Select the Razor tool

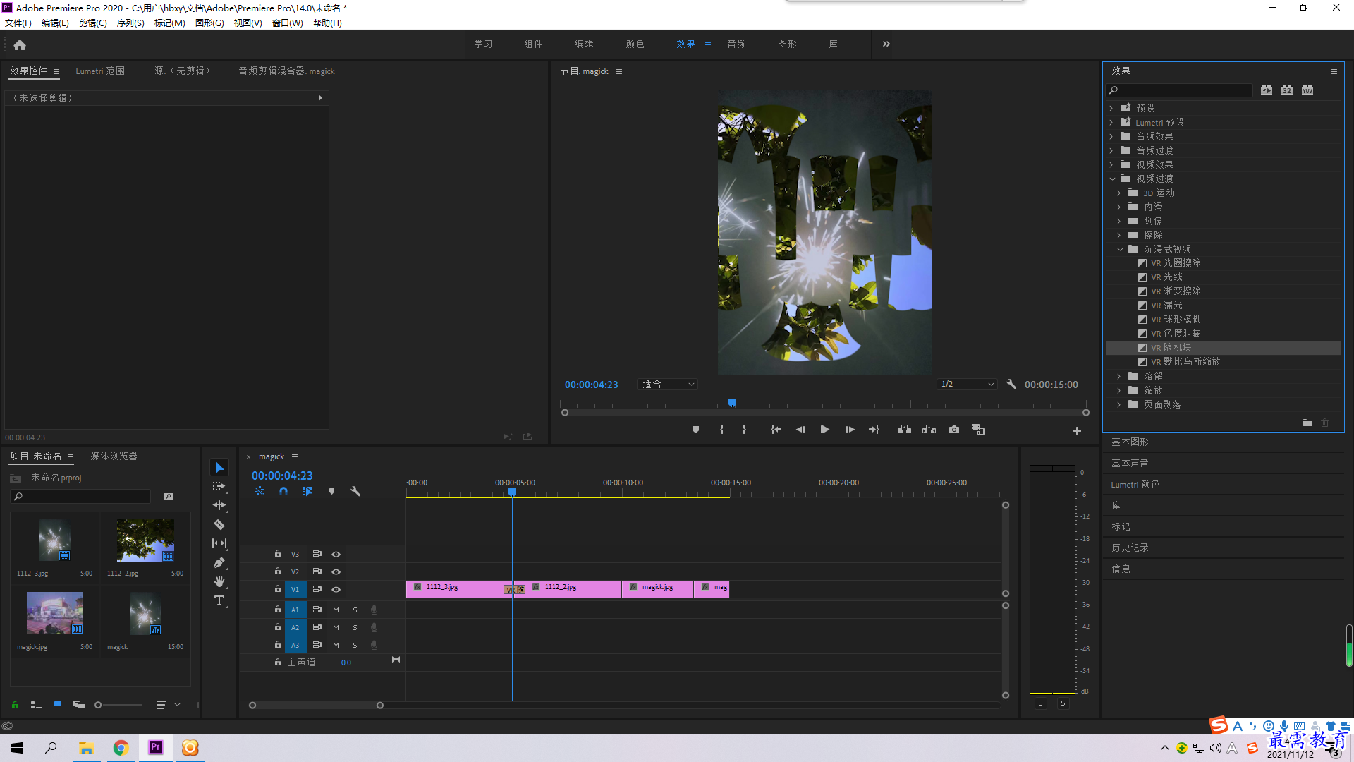(219, 524)
